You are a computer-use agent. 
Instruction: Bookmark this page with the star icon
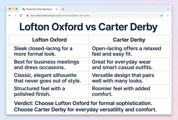coord(162,15)
